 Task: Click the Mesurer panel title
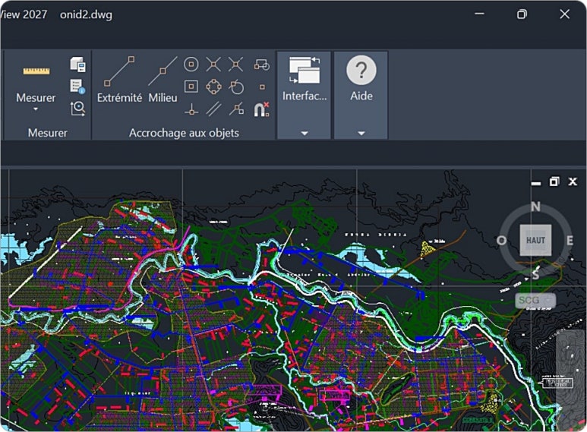click(48, 133)
